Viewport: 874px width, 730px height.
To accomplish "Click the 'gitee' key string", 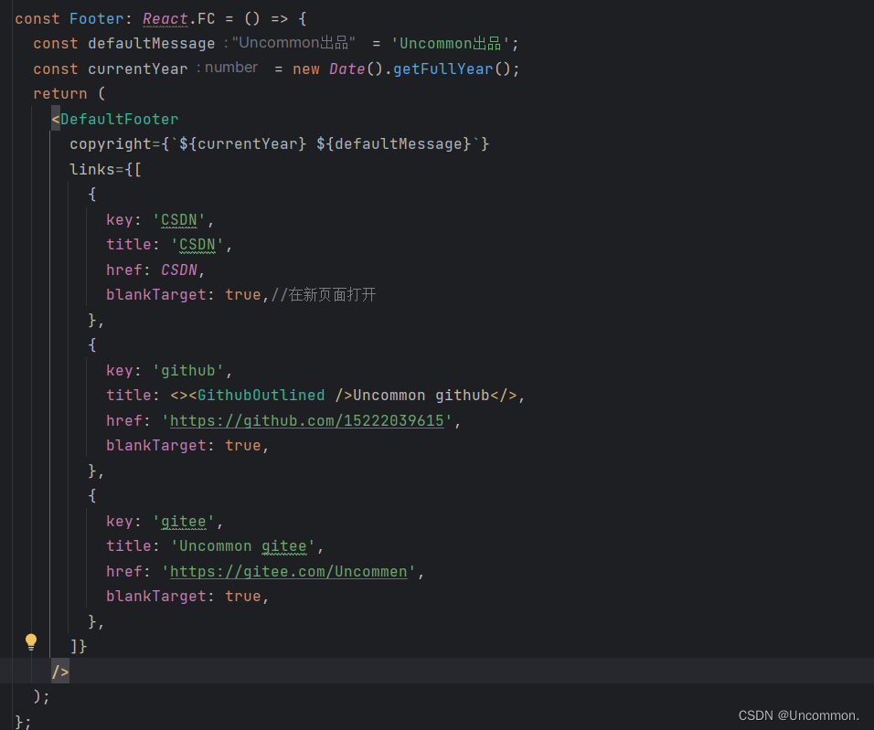I will coord(184,522).
